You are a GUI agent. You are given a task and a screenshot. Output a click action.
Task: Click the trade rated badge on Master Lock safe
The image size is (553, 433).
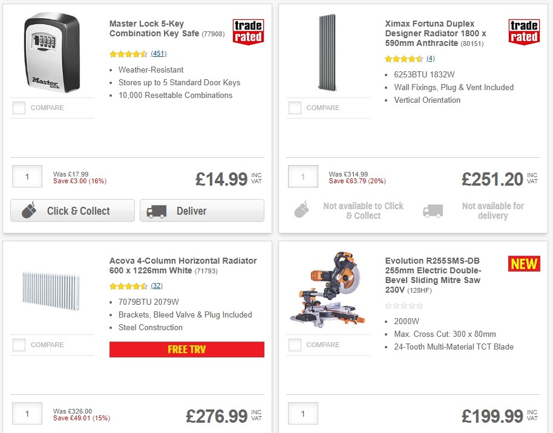click(248, 31)
